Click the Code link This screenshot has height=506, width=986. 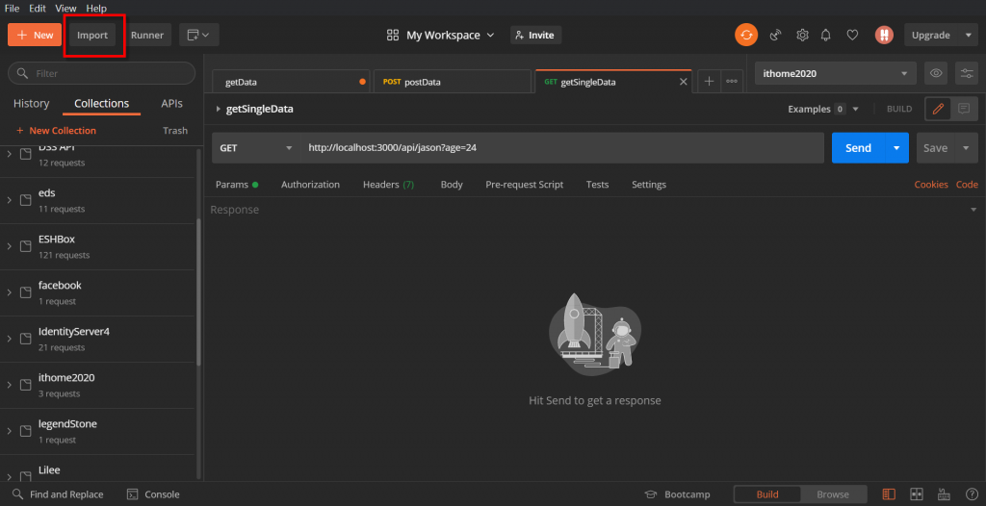point(967,185)
